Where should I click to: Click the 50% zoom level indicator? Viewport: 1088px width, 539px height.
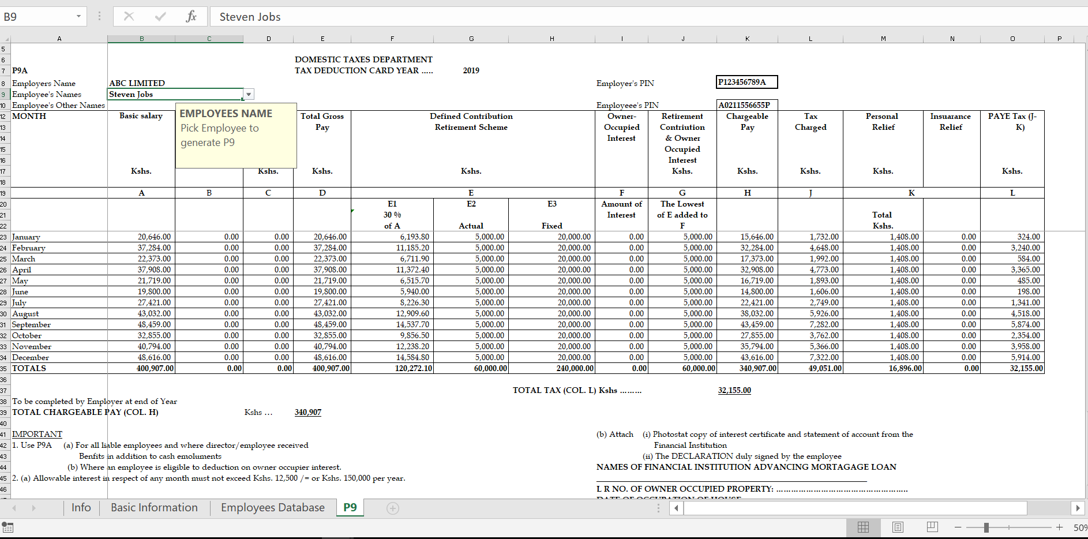[x=1080, y=527]
